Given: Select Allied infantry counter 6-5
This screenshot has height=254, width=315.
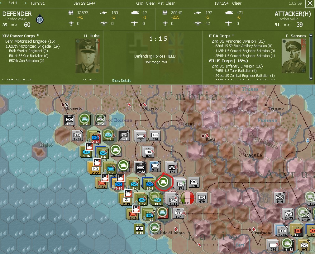Looking at the screenshot, I should point(304,245).
